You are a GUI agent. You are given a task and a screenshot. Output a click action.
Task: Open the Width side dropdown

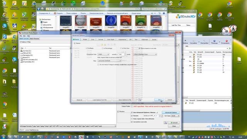coord(103,54)
